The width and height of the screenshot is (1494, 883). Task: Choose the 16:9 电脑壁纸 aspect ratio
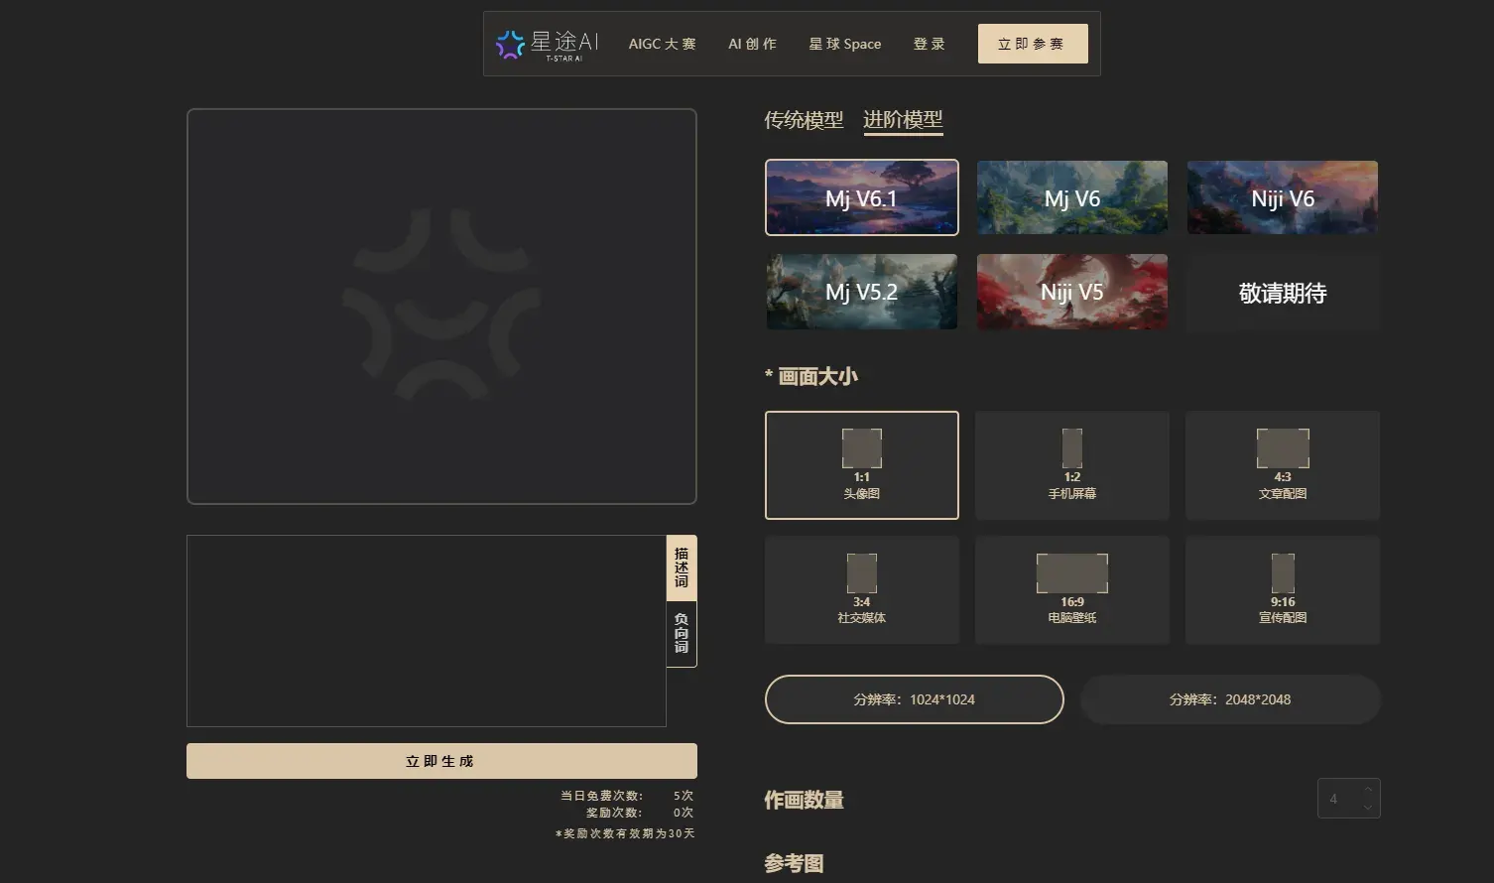coord(1071,589)
